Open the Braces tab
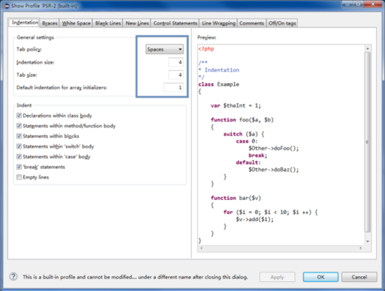 tap(50, 23)
